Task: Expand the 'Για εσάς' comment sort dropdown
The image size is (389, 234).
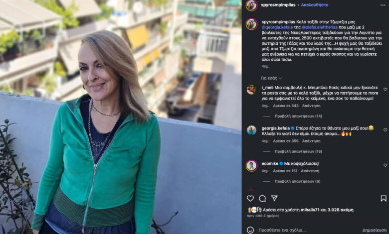Action: click(x=271, y=78)
